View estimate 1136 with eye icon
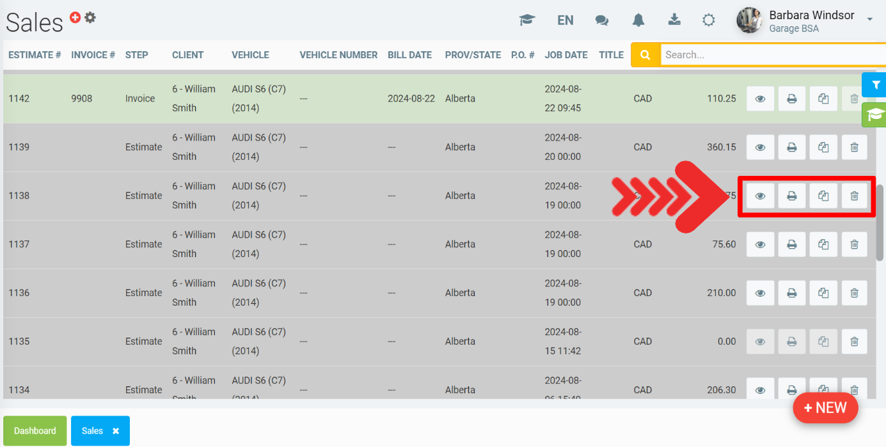This screenshot has width=886, height=447. point(760,293)
